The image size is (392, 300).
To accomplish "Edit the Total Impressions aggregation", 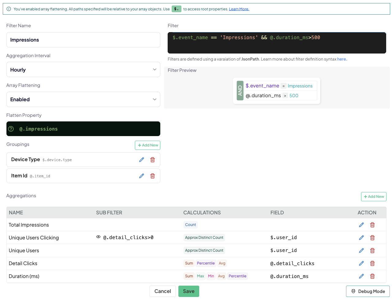I will point(361,224).
